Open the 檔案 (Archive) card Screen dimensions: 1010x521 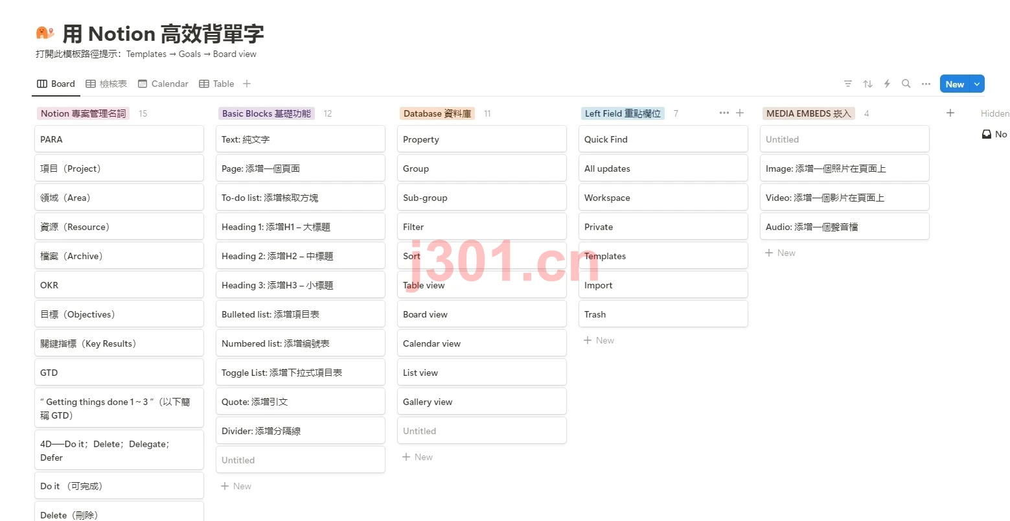(119, 256)
